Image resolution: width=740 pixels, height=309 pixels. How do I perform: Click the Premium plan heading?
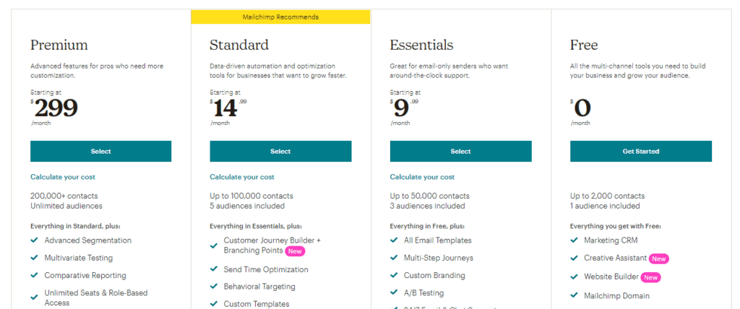(59, 45)
